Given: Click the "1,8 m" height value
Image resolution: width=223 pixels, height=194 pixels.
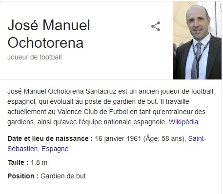Looking at the screenshot, I should pos(39,162).
